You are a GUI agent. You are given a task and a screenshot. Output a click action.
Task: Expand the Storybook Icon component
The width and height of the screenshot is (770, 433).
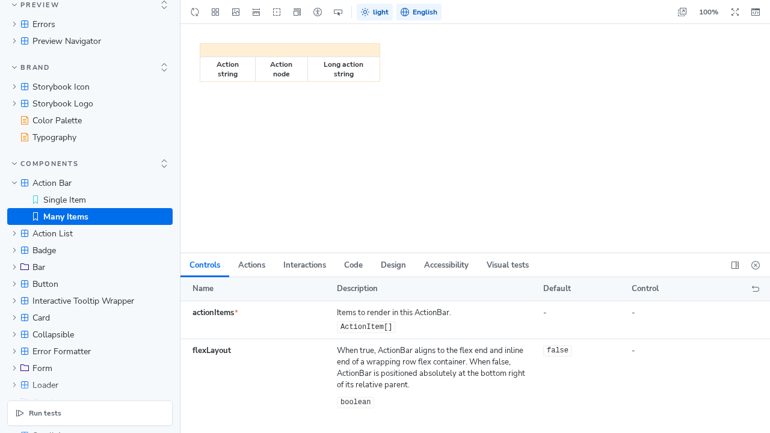(90, 87)
